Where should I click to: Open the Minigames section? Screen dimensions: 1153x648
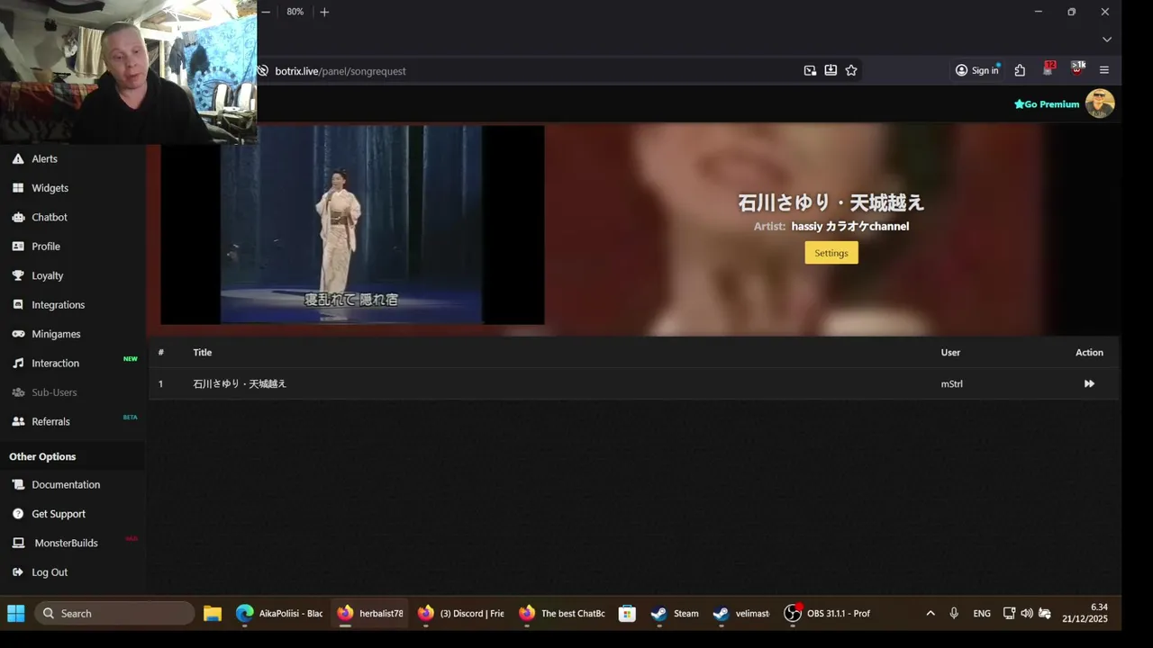point(56,334)
